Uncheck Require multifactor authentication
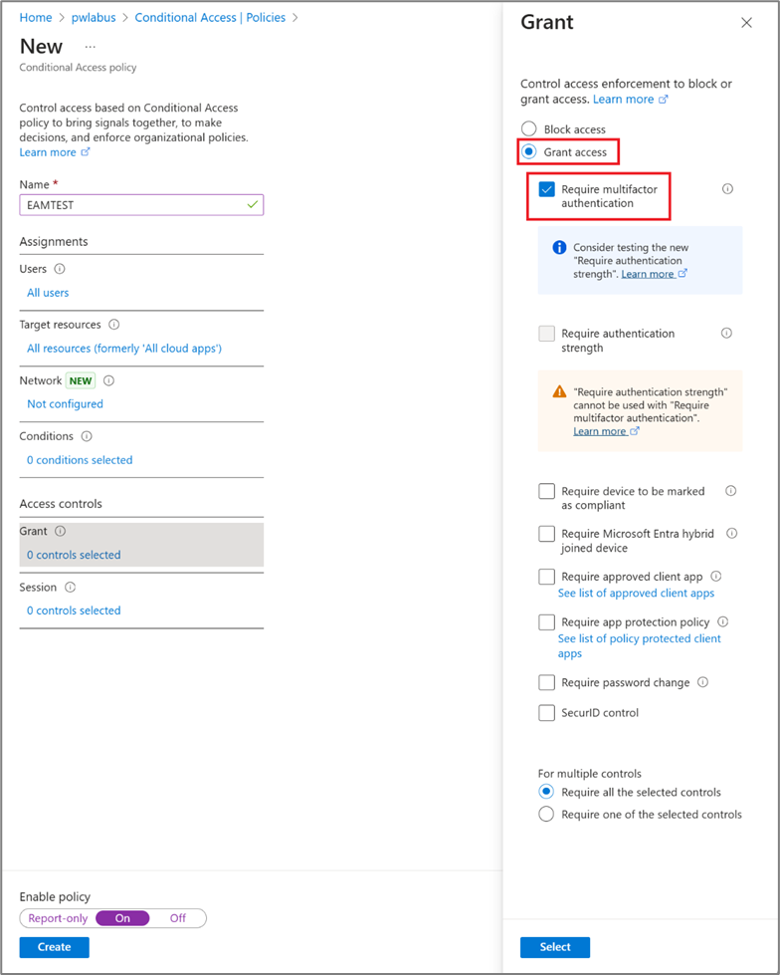The image size is (780, 975). [x=547, y=189]
